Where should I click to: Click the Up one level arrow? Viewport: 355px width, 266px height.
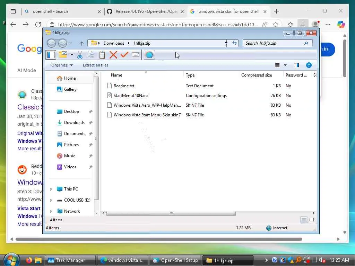[81, 43]
